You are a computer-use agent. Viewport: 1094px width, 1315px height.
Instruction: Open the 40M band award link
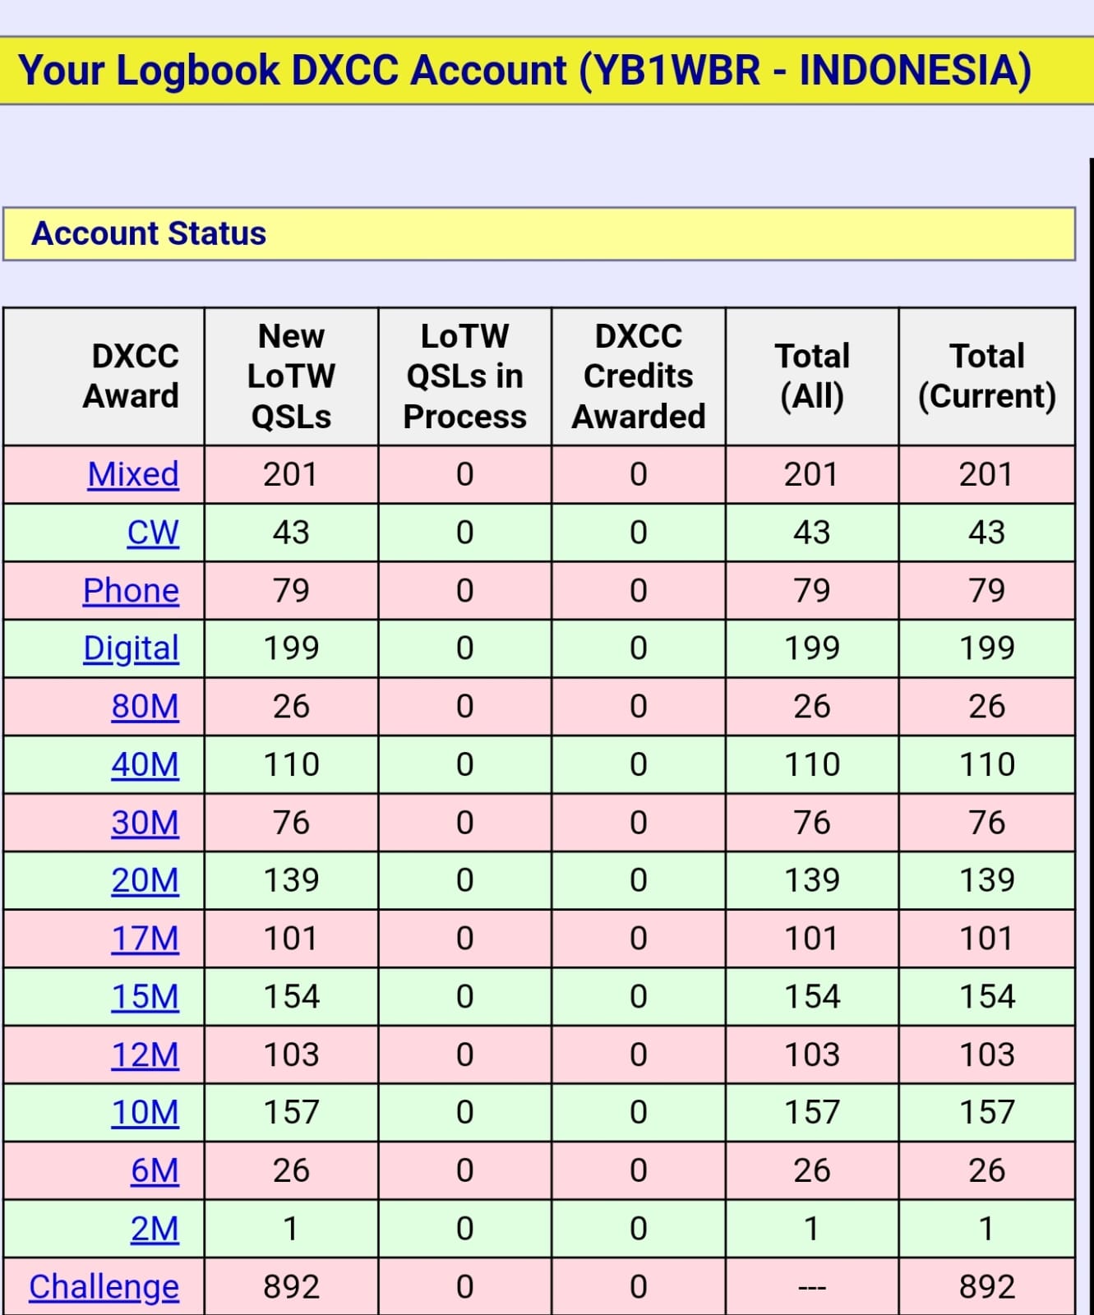(x=145, y=764)
